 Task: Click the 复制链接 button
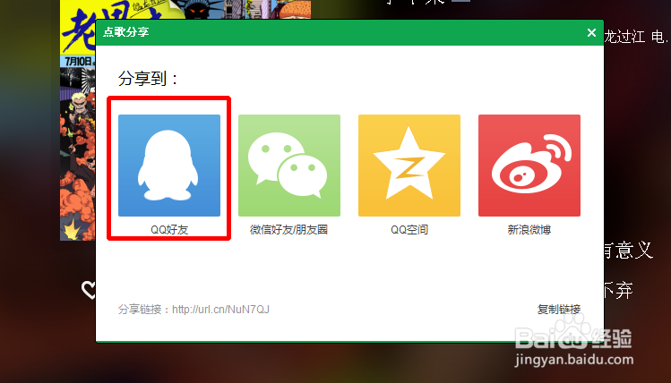pos(558,309)
